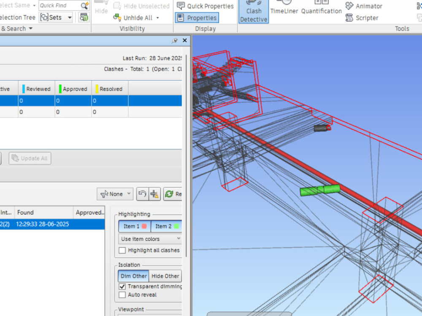Screen dimensions: 422x316
Task: Click the Quick Find search icon
Action: [x=84, y=5]
